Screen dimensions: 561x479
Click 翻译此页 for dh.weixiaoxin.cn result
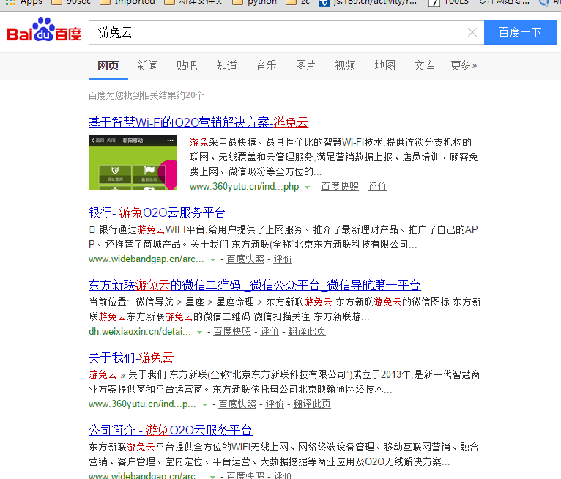tap(307, 331)
